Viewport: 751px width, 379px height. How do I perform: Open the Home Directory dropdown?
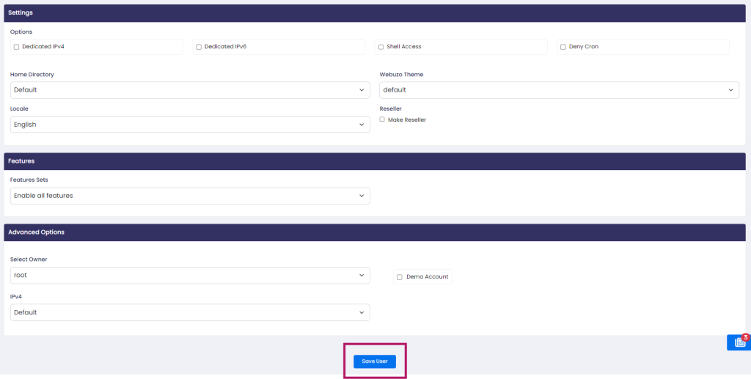[190, 90]
